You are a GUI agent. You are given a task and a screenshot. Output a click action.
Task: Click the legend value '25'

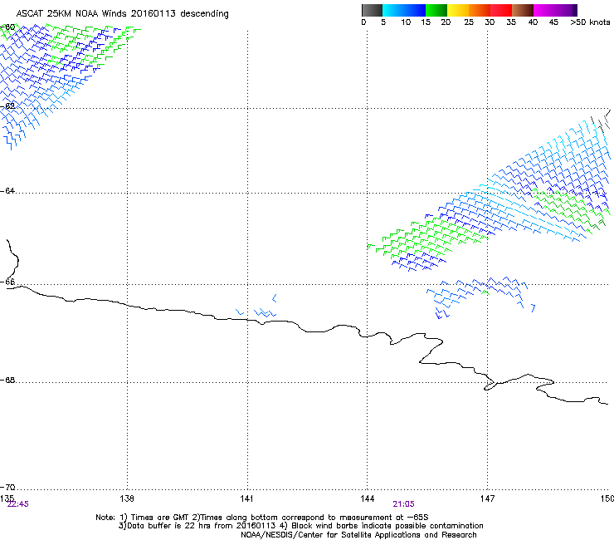point(469,22)
